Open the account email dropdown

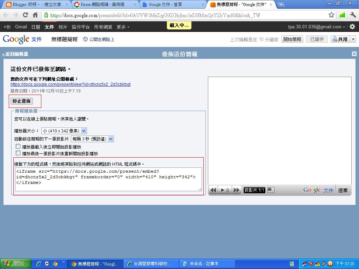[x=317, y=27]
